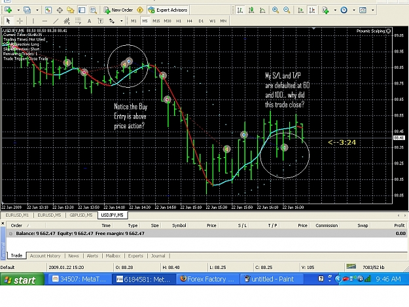Image resolution: width=409 pixels, height=307 pixels.
Task: Click the Windows Start button
Action: click(x=22, y=280)
